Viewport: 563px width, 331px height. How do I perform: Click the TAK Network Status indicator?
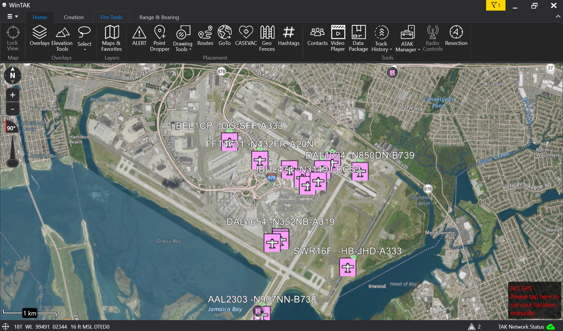(526, 327)
